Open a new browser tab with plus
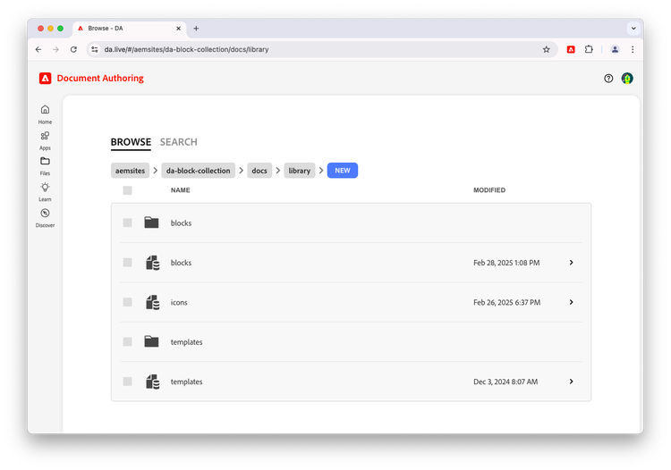This screenshot has height=470, width=671. click(196, 29)
